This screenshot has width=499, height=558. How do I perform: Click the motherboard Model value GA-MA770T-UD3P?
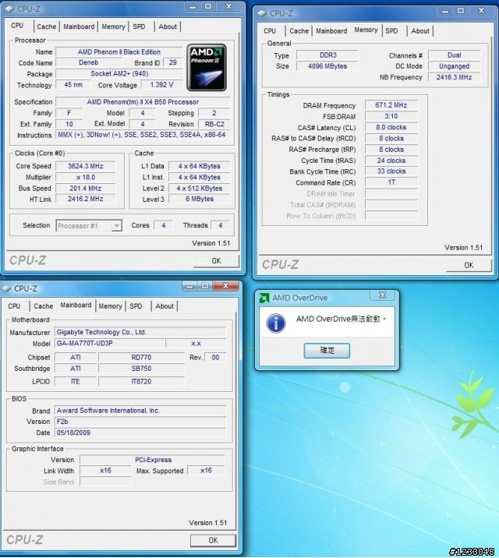110,344
